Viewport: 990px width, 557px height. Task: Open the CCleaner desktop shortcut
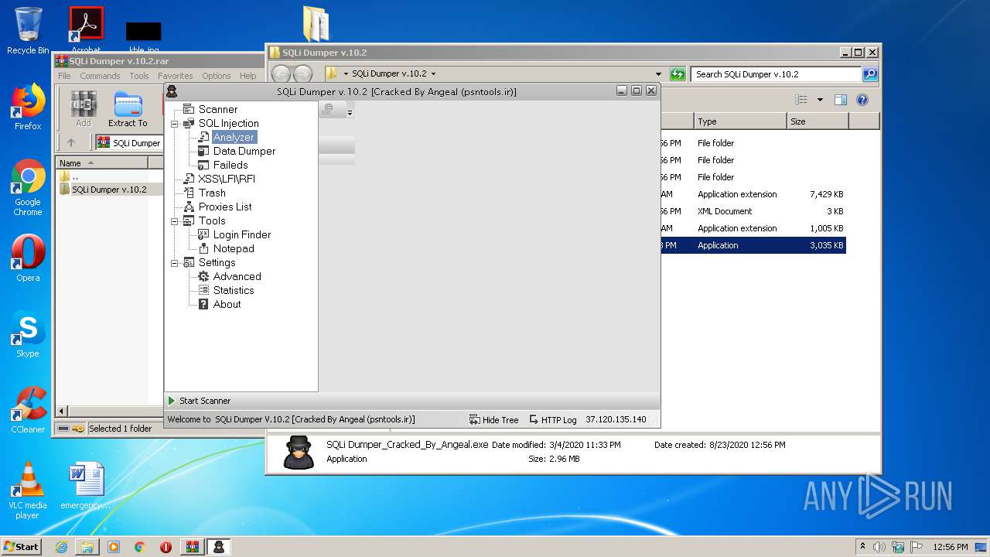(28, 411)
